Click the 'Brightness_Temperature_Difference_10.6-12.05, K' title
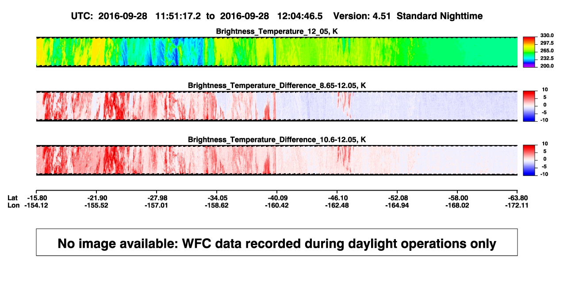The width and height of the screenshot is (575, 295). pyautogui.click(x=277, y=140)
